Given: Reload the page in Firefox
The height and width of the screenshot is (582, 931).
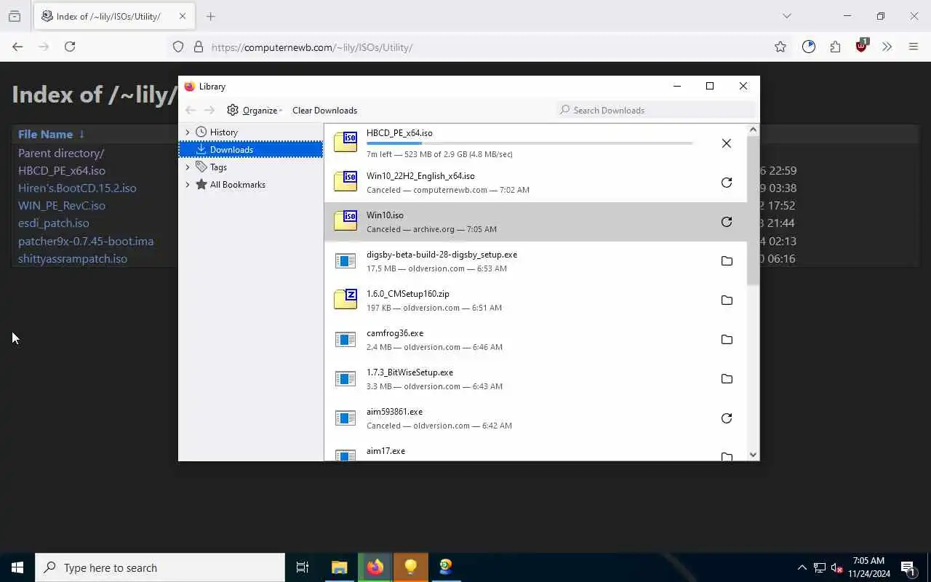Looking at the screenshot, I should pos(70,47).
